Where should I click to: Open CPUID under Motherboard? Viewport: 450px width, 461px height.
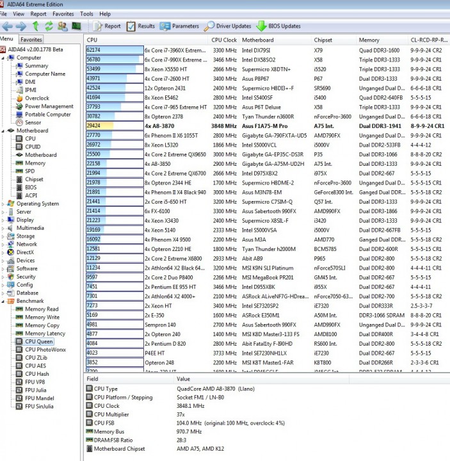coord(33,147)
